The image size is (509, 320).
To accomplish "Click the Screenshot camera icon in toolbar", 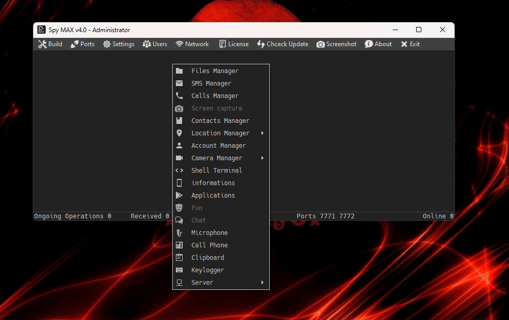I will (321, 44).
